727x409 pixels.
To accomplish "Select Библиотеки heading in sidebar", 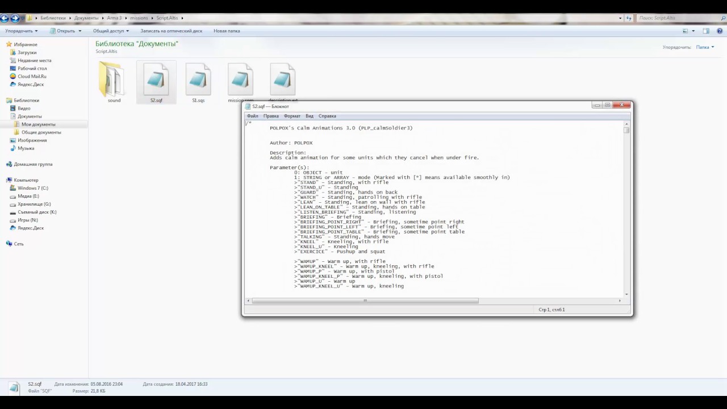I will tap(26, 100).
